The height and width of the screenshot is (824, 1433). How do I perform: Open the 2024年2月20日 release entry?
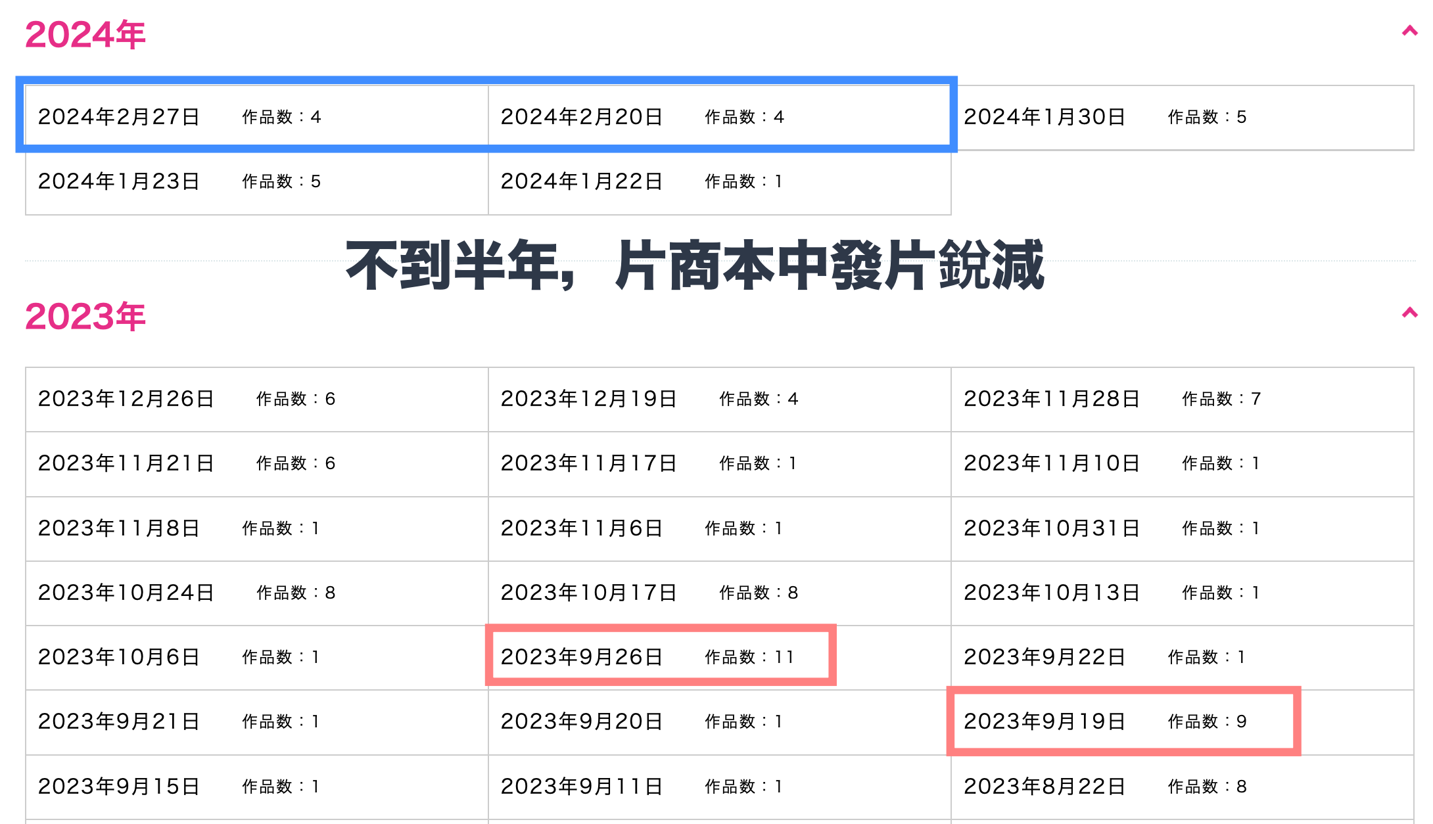click(x=582, y=117)
